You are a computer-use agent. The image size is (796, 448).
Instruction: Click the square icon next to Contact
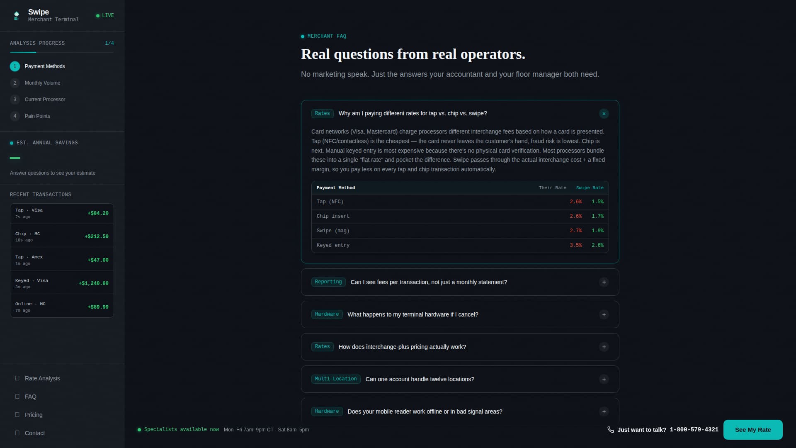[x=17, y=433]
